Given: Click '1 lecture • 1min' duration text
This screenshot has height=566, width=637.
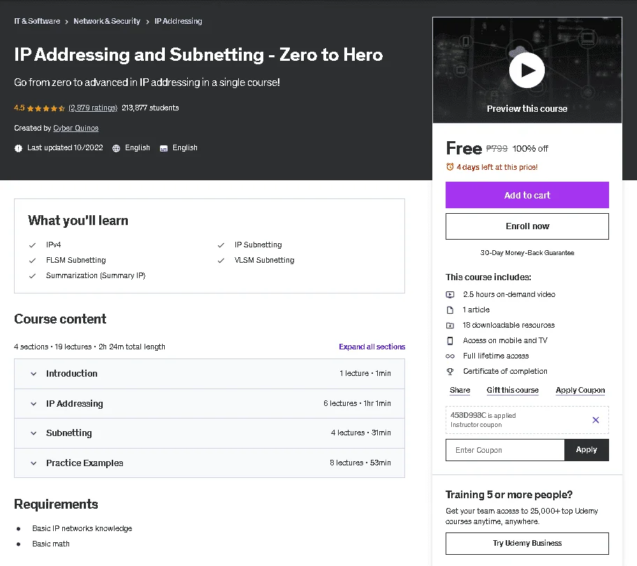Looking at the screenshot, I should point(365,373).
